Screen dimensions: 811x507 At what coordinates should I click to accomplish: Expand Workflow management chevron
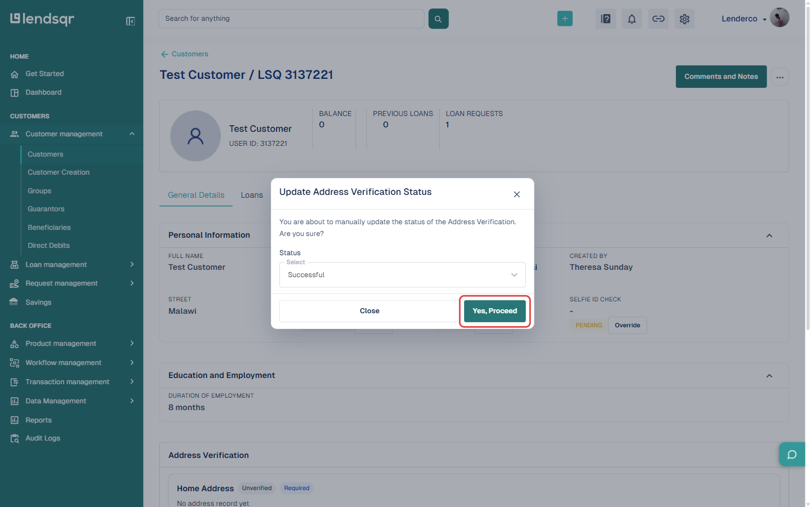[132, 363]
